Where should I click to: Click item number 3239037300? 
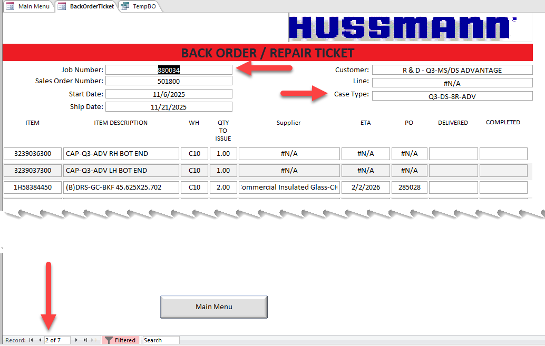pos(33,171)
